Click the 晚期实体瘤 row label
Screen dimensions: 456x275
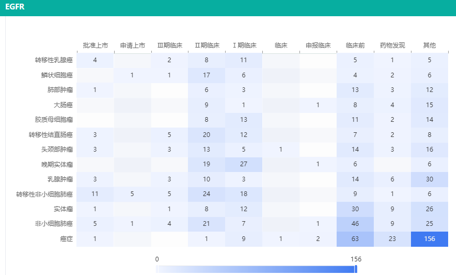tap(57, 165)
